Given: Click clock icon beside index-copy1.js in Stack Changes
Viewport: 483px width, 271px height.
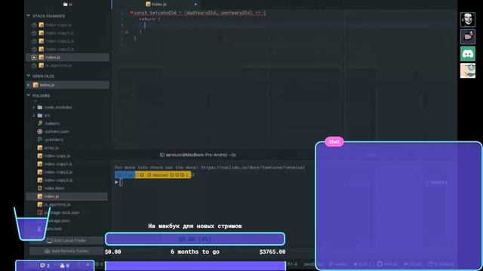Looking at the screenshot, I should point(34,33).
